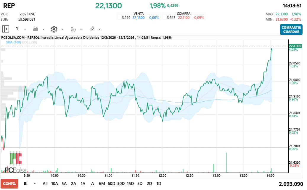Select the All time range option

click(45, 183)
